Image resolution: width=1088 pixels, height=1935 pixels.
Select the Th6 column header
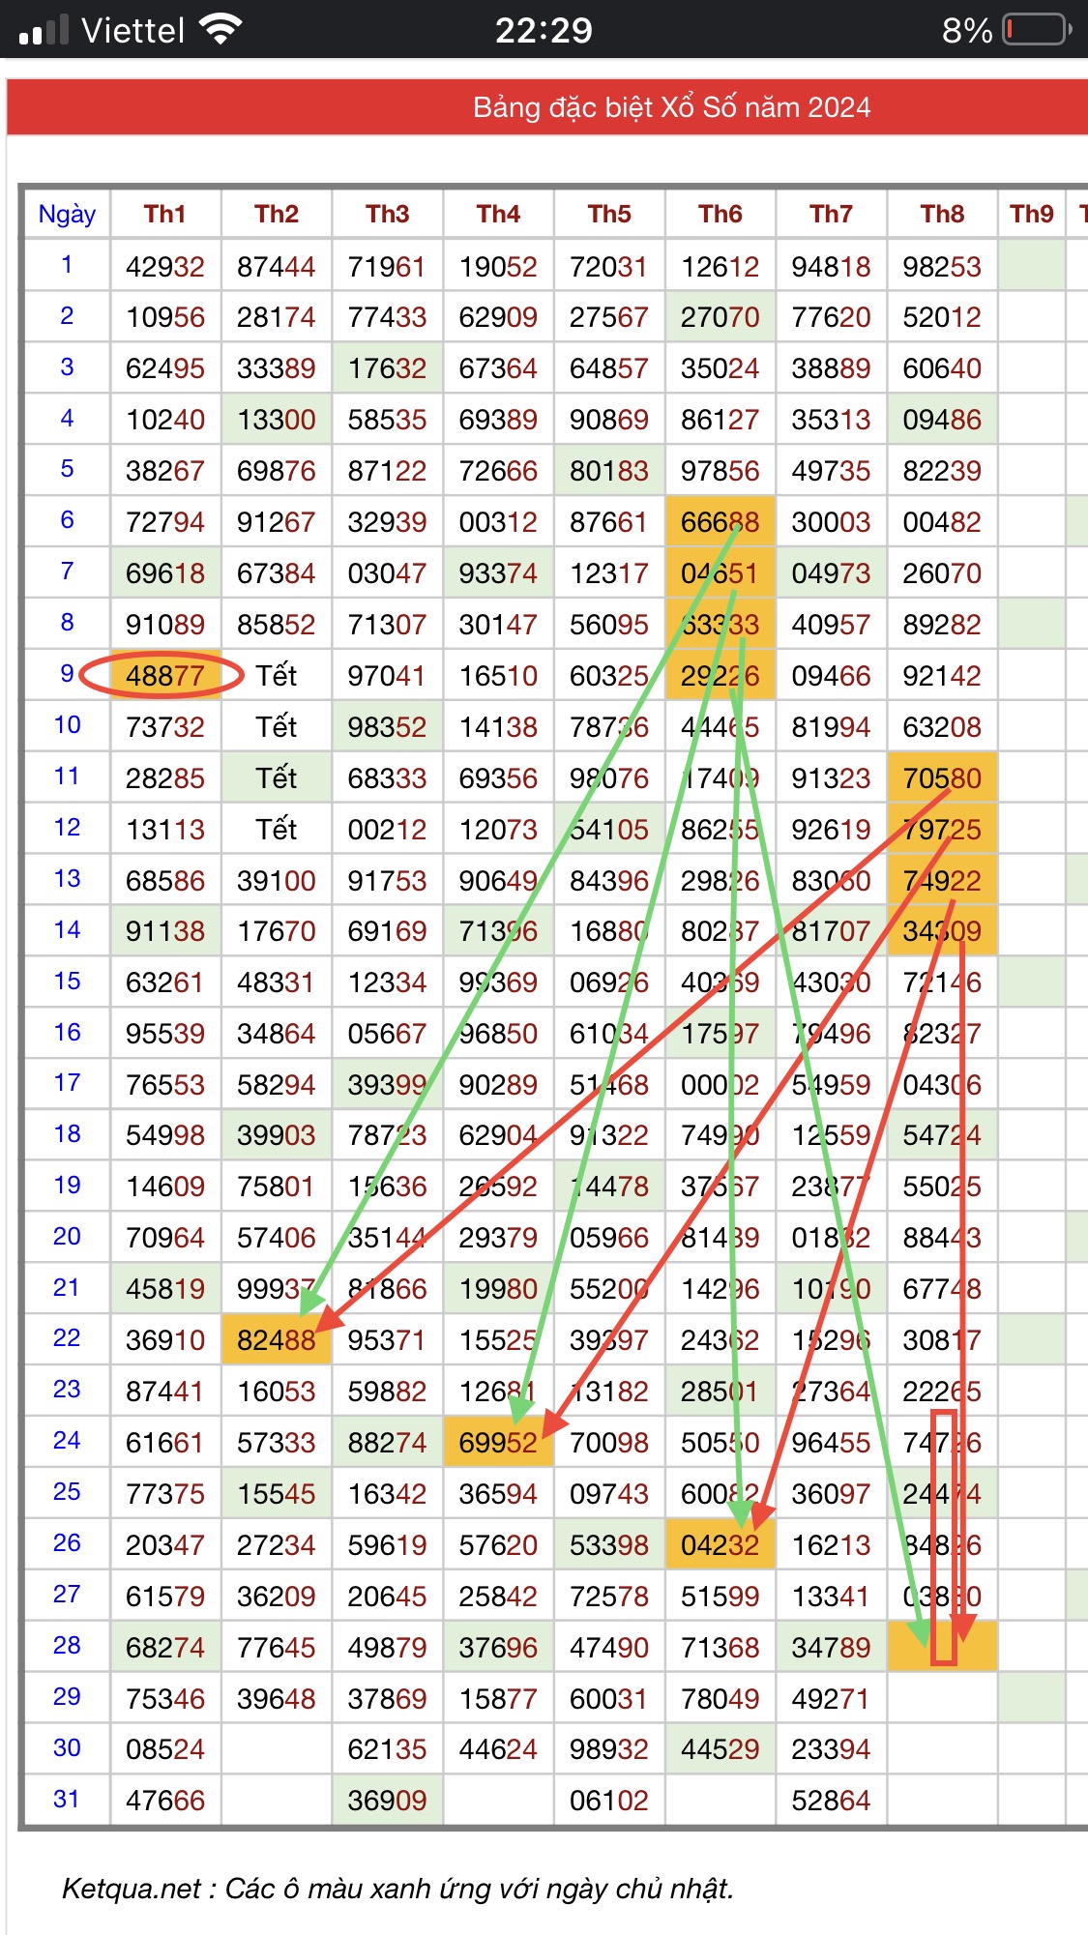[x=720, y=214]
